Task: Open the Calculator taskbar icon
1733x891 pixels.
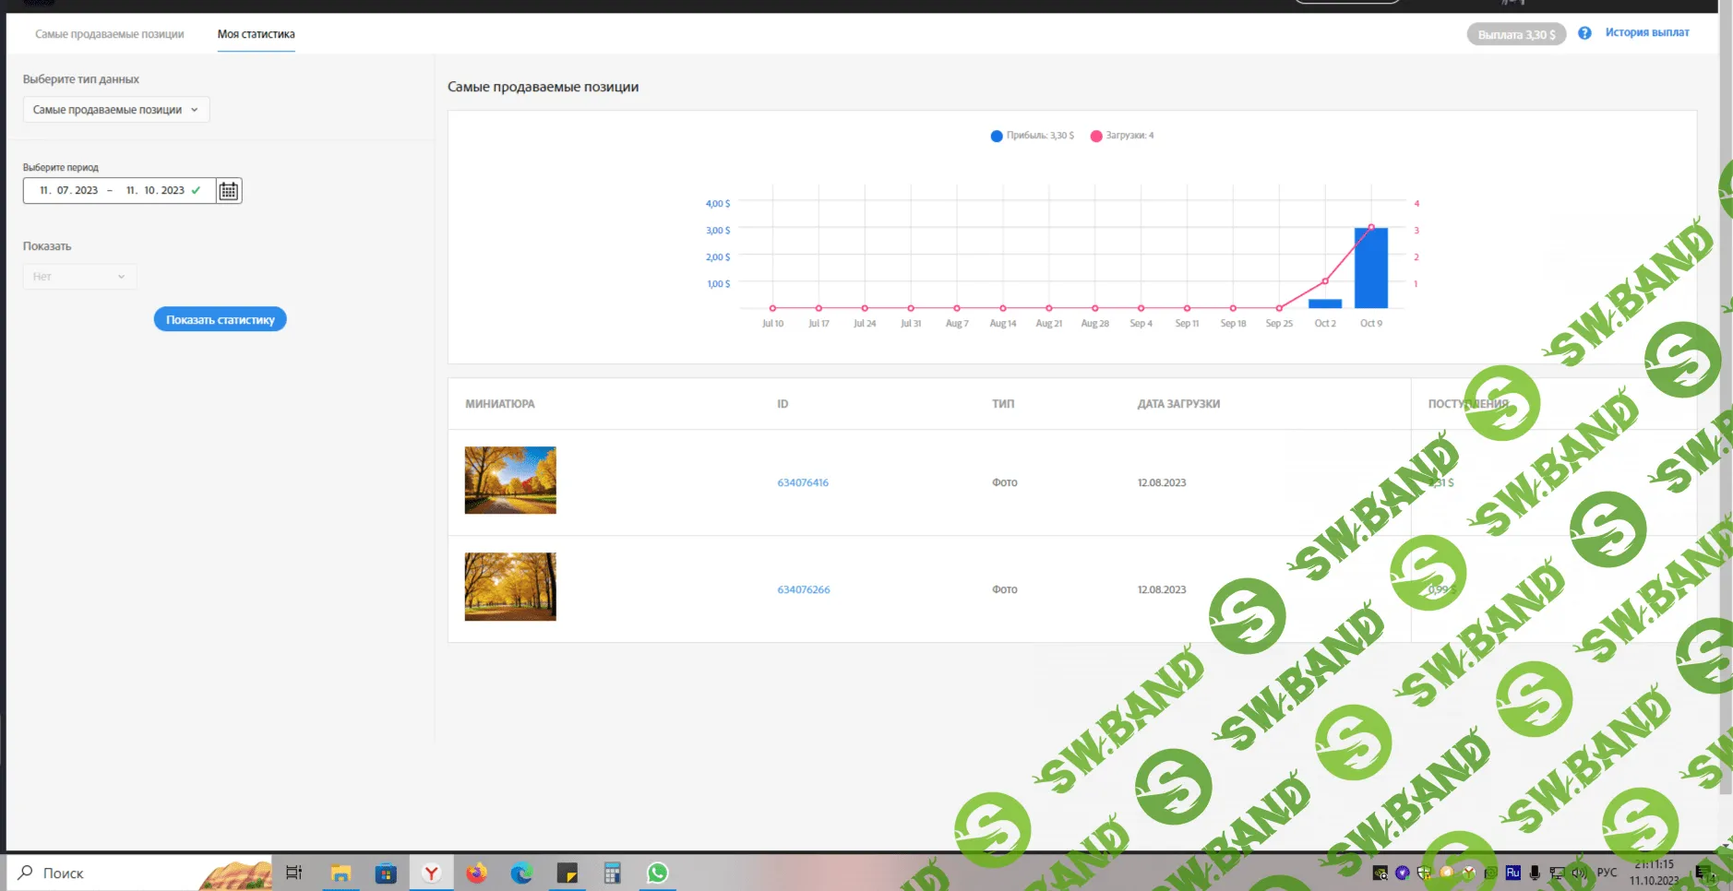Action: point(612,873)
